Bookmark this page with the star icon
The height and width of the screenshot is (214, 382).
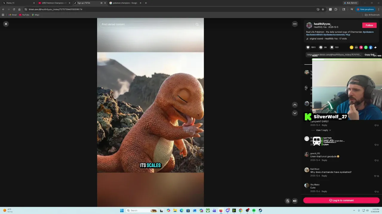tap(323, 9)
